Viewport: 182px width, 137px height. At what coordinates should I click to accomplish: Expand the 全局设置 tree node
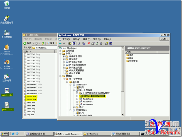(x=60, y=51)
